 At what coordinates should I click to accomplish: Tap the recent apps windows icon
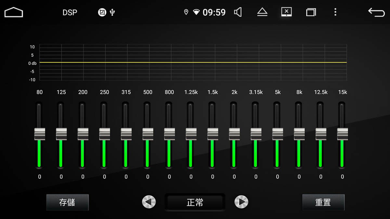pos(311,12)
